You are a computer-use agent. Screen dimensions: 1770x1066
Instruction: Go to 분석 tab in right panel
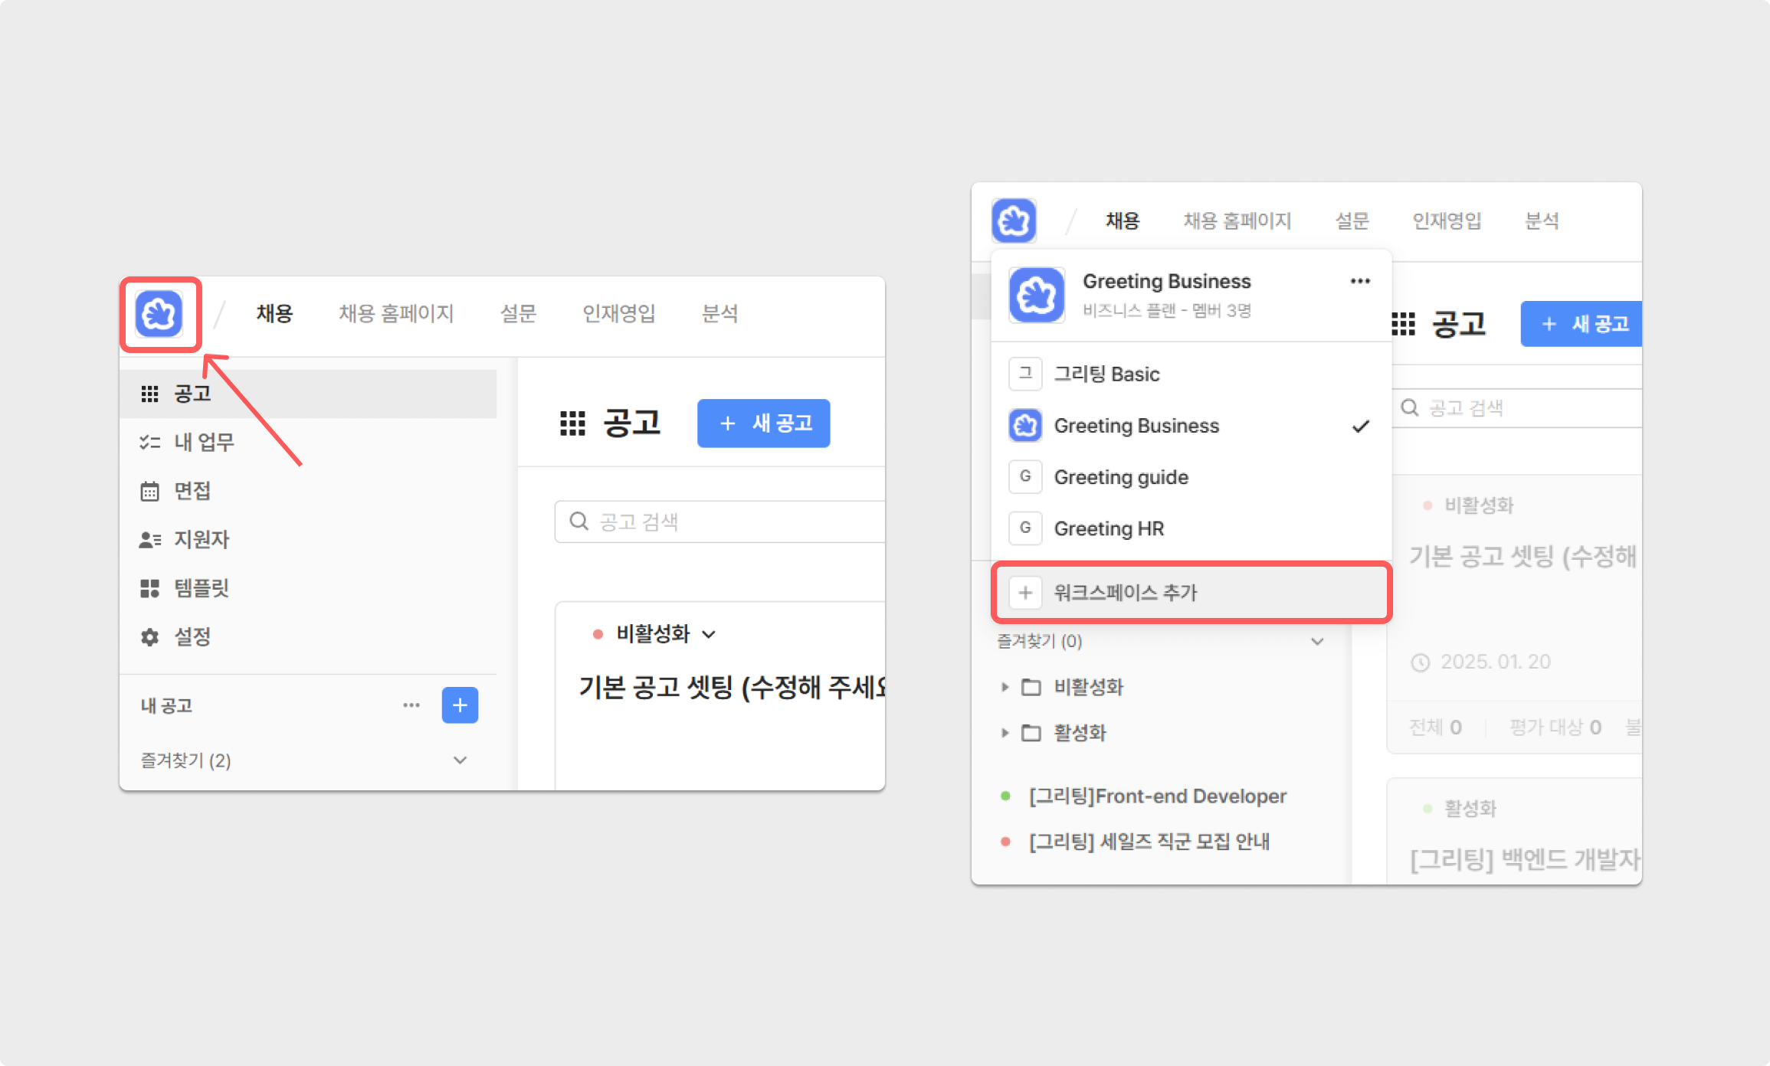tap(1542, 221)
